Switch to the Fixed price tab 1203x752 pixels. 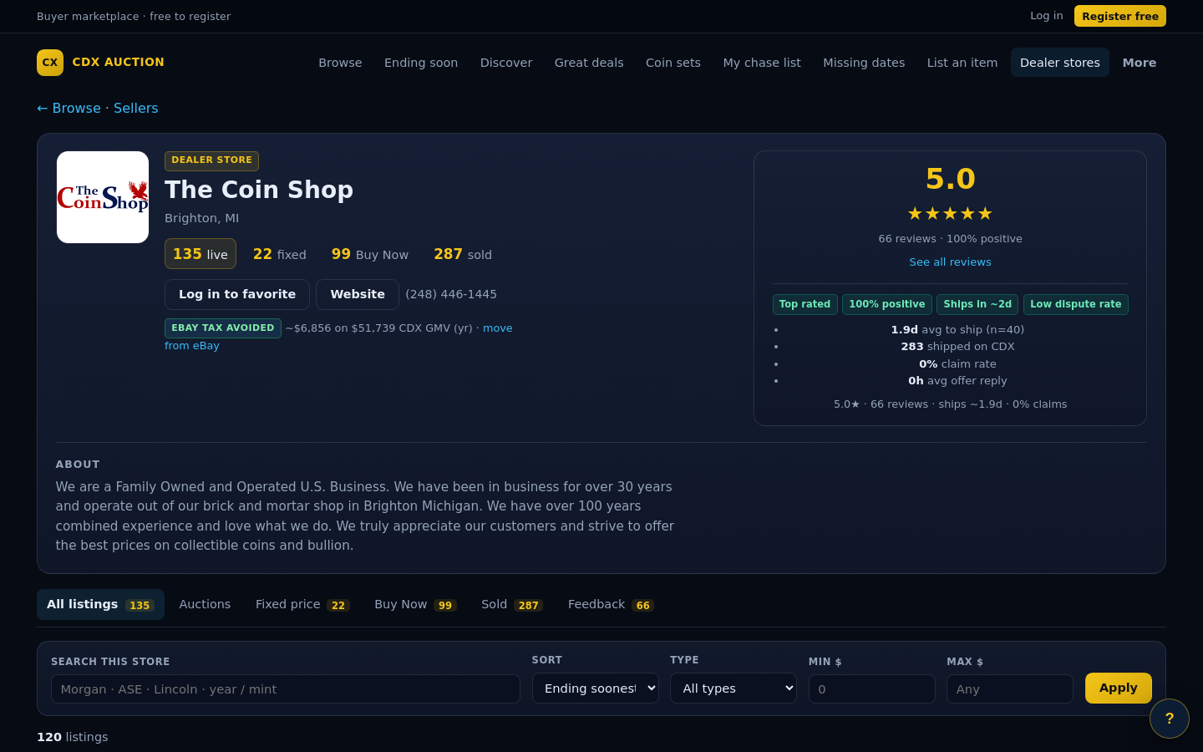coord(302,604)
